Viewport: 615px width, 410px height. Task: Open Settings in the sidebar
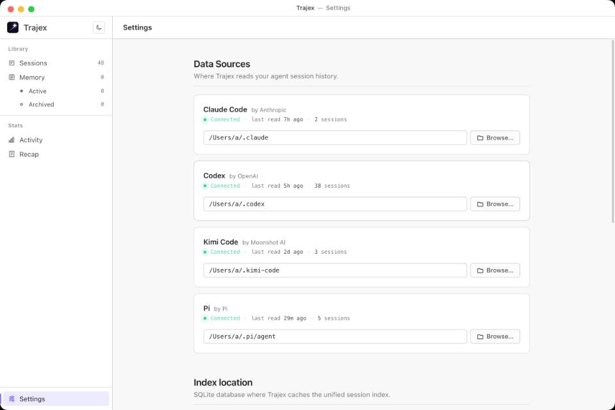tap(56, 398)
